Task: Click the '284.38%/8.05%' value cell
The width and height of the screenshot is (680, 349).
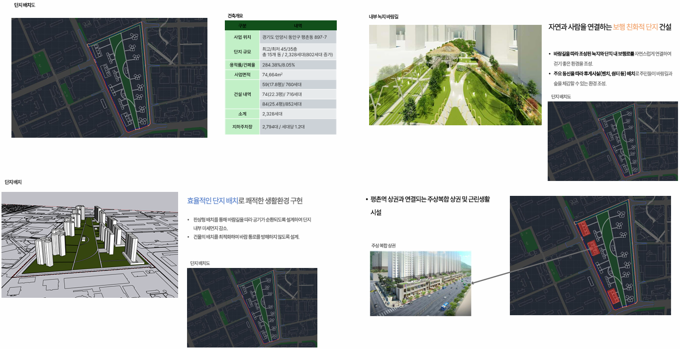Action: click(298, 65)
